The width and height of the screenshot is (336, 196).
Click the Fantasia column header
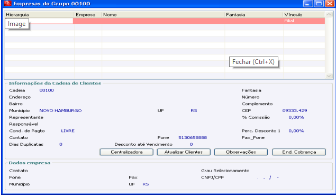pyautogui.click(x=253, y=15)
